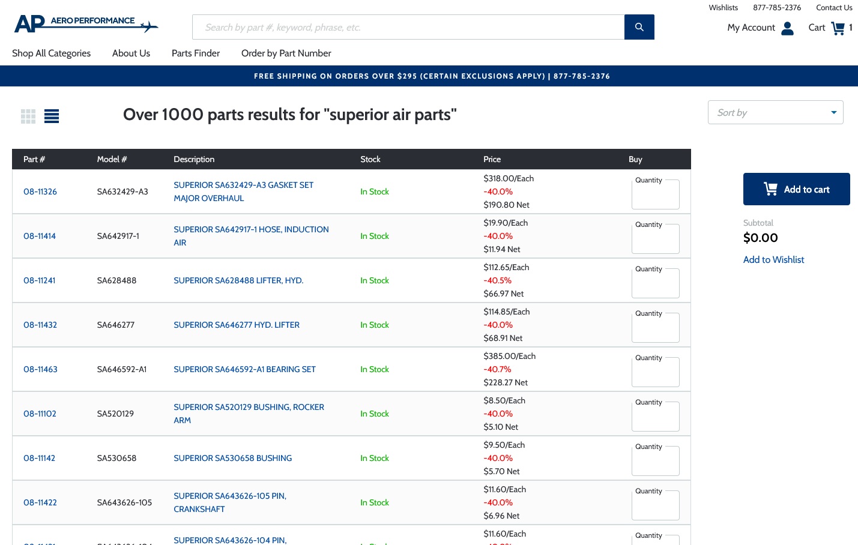The width and height of the screenshot is (858, 545).
Task: Click the Stock column header
Action: tap(370, 160)
